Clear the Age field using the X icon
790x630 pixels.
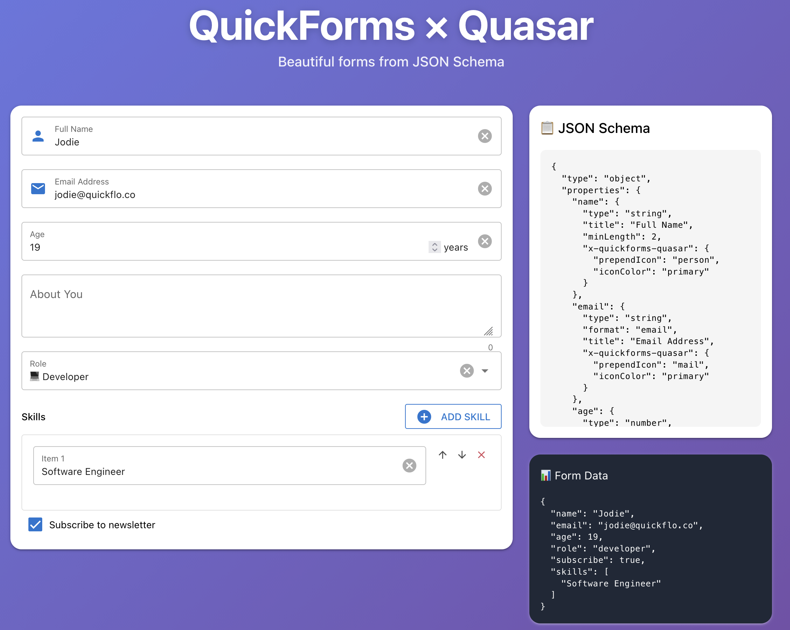[x=485, y=241]
